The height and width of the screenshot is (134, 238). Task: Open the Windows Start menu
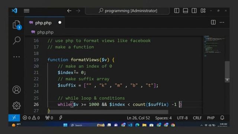tap(65, 125)
